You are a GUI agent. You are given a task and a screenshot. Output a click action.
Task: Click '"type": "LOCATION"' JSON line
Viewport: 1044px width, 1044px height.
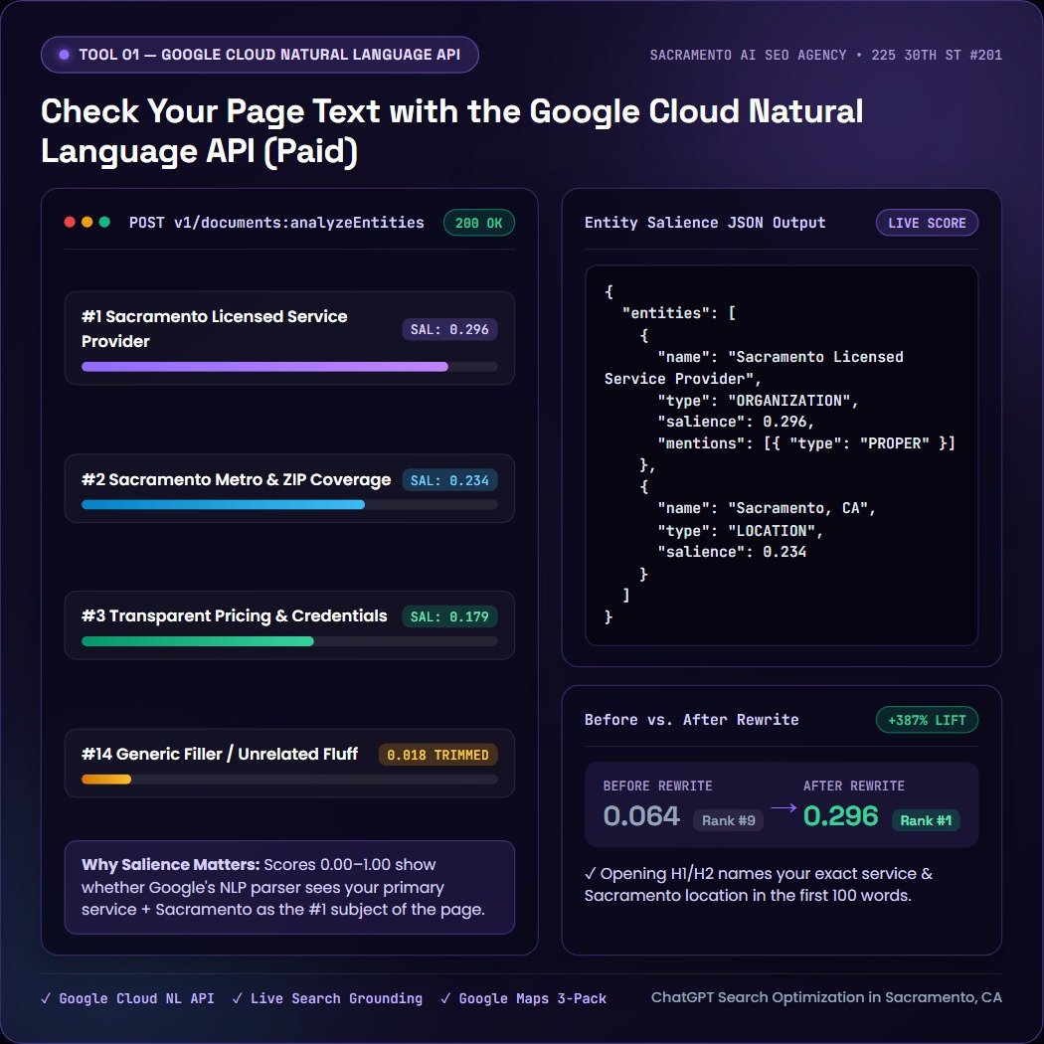[x=741, y=531]
